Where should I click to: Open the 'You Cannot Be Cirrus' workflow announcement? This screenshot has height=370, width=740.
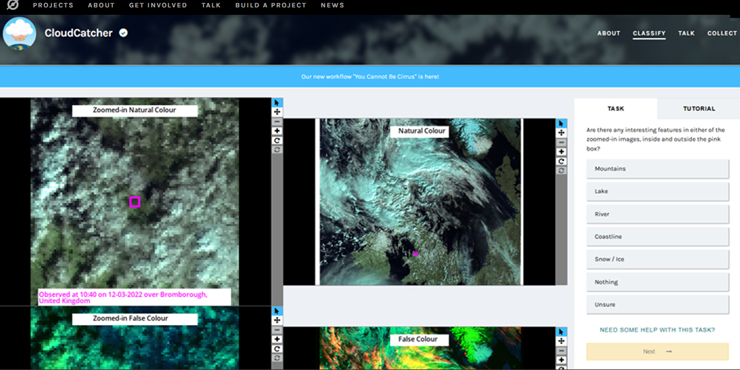tap(370, 77)
